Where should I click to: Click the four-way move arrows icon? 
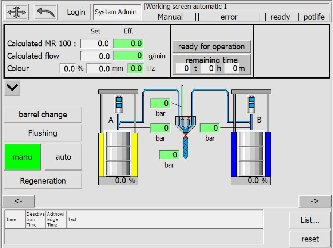pos(17,12)
